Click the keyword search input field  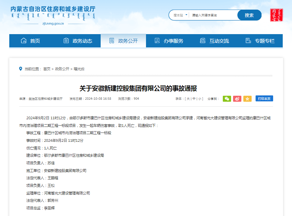213,15
